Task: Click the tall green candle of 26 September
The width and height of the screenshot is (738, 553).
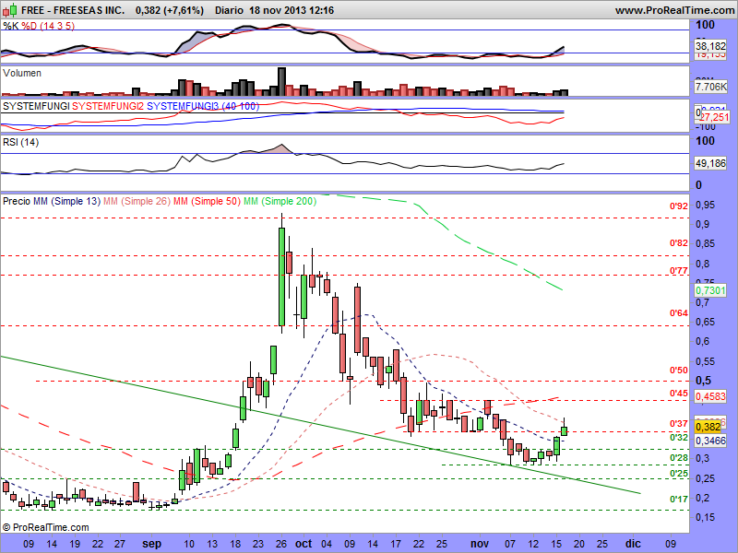Action: [x=281, y=276]
